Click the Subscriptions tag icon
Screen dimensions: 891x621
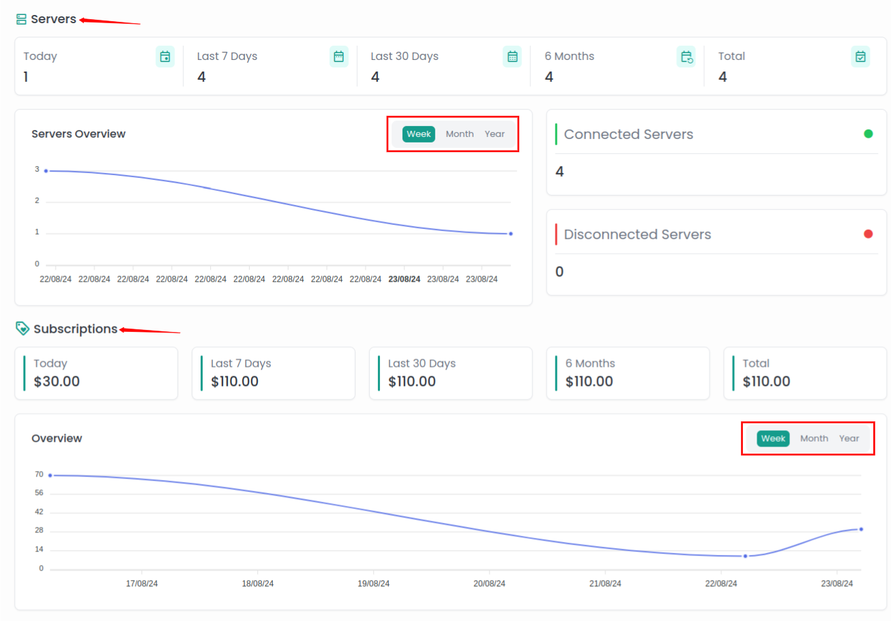23,329
